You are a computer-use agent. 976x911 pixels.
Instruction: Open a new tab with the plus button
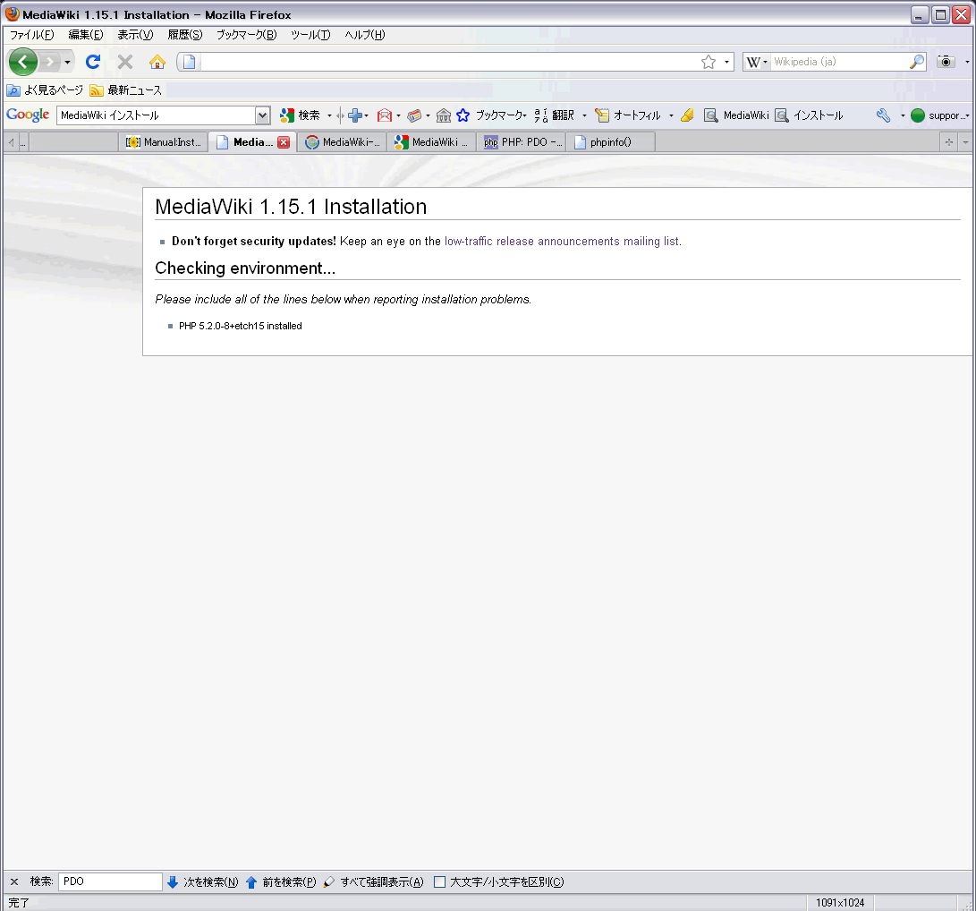[x=948, y=142]
